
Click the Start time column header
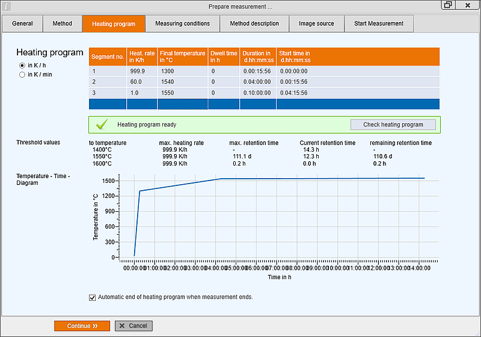click(358, 57)
